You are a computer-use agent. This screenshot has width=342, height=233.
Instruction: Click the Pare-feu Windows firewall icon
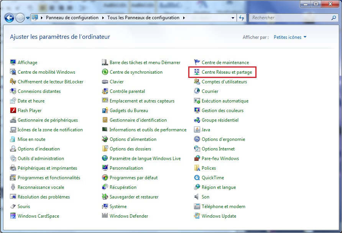click(197, 158)
